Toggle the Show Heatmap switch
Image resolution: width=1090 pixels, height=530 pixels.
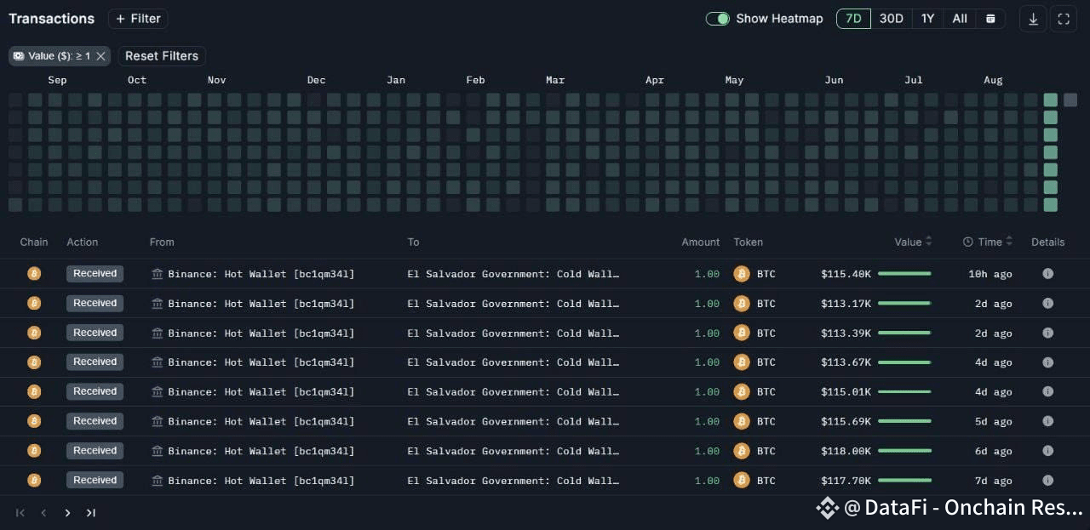point(718,19)
